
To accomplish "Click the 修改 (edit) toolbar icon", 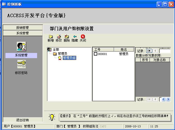I will [x=59, y=37].
